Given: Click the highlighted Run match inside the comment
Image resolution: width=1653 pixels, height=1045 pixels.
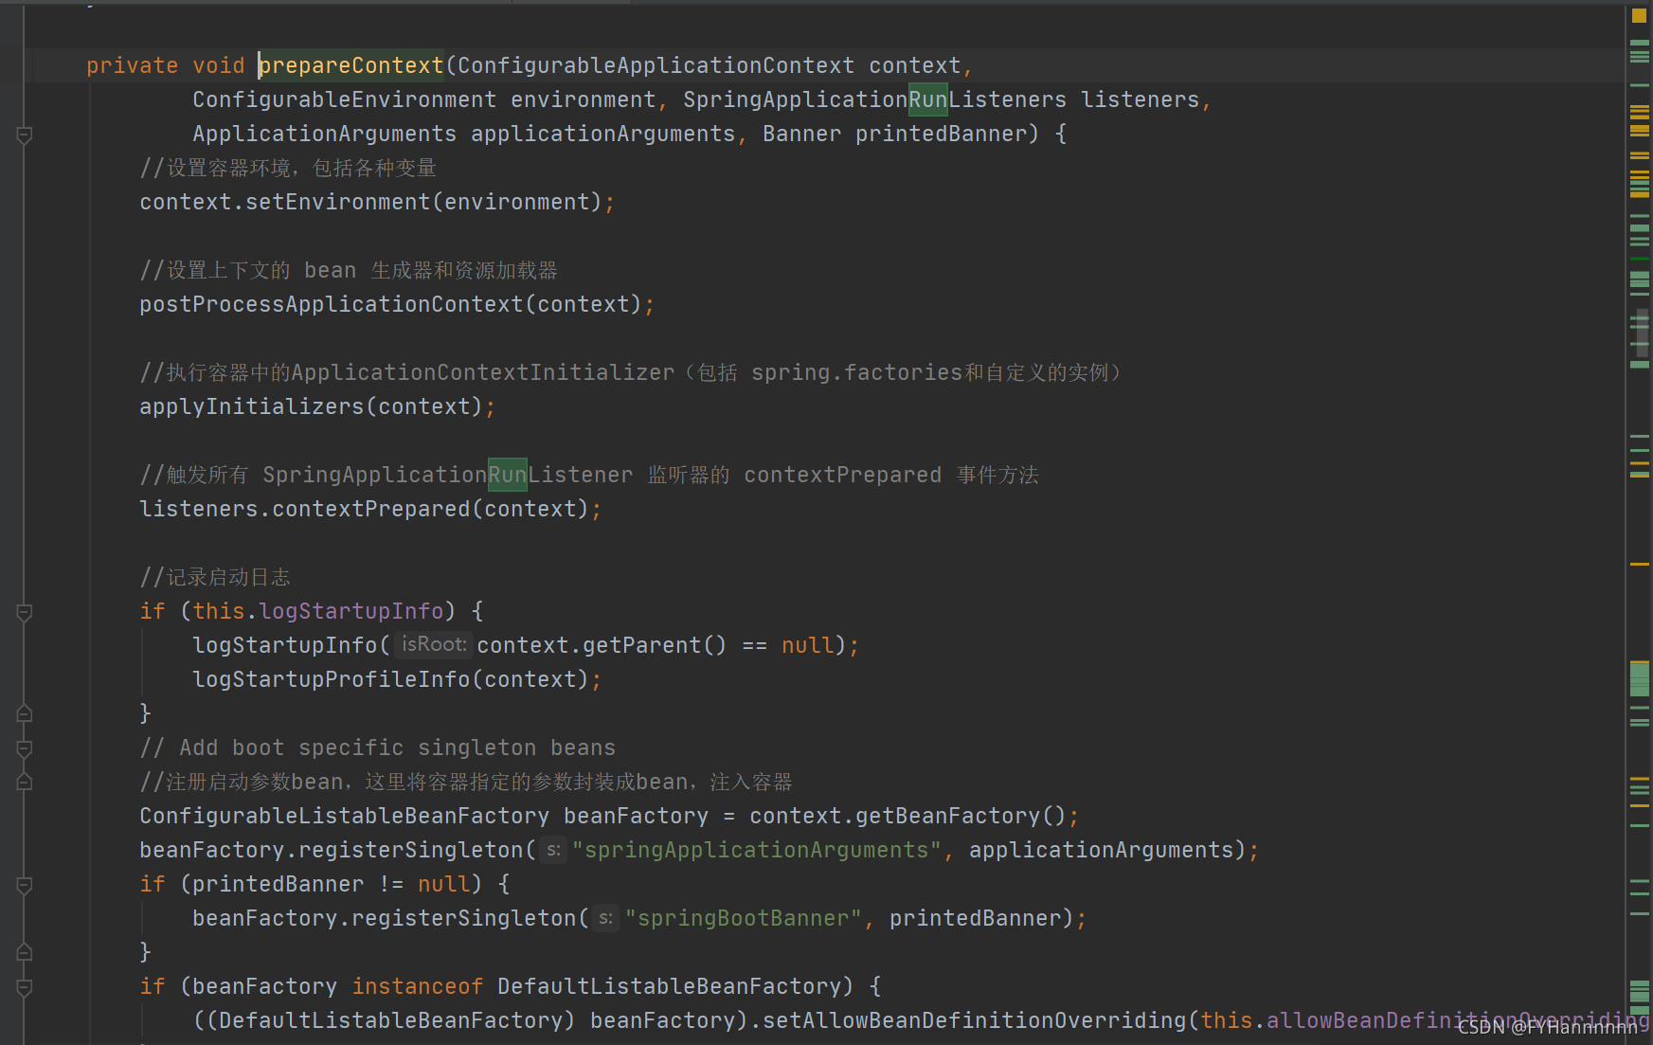Looking at the screenshot, I should point(507,474).
